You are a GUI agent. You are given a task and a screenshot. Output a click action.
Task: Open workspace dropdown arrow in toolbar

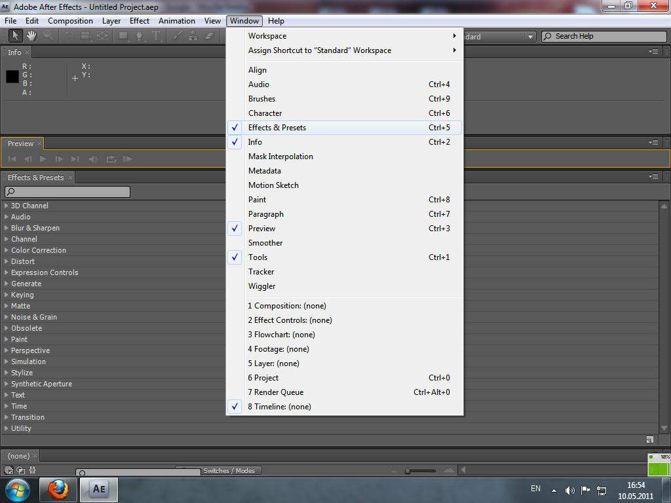pos(530,37)
